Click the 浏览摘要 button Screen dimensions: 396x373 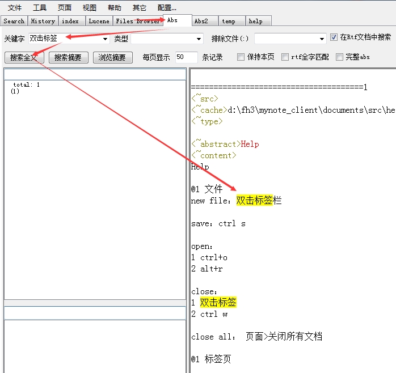point(112,57)
